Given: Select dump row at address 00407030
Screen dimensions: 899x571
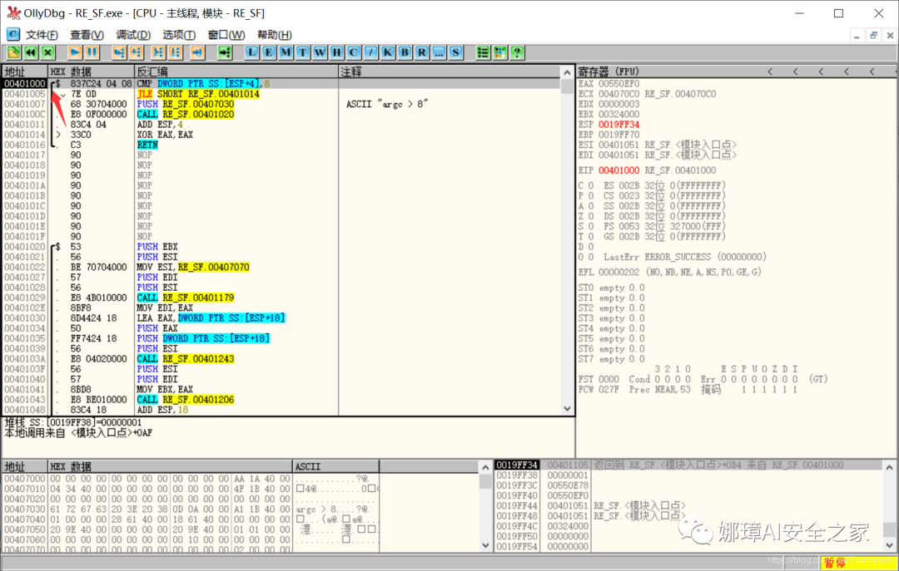Looking at the screenshot, I should pos(191,509).
